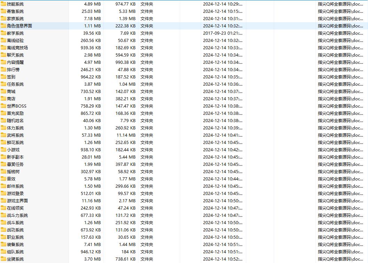The height and width of the screenshot is (263, 368).
Task: Select the 战斗力系统 folder name
Action: coord(17,215)
